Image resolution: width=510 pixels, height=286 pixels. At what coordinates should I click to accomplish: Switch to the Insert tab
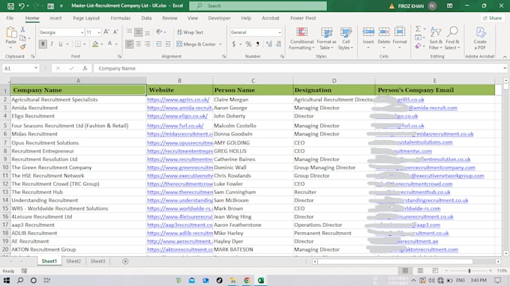tap(55, 18)
